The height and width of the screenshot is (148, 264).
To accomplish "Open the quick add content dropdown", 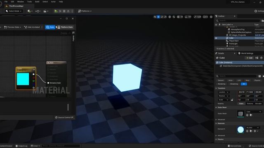I will 30,11.
